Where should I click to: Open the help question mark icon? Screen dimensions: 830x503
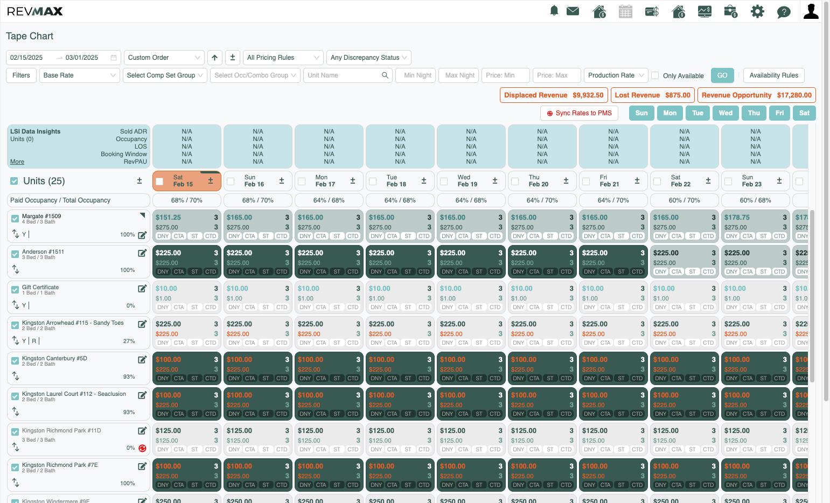784,12
